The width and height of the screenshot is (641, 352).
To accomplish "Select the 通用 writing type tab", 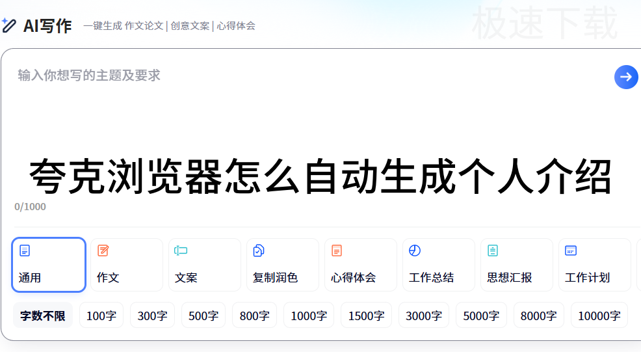I will coord(49,265).
